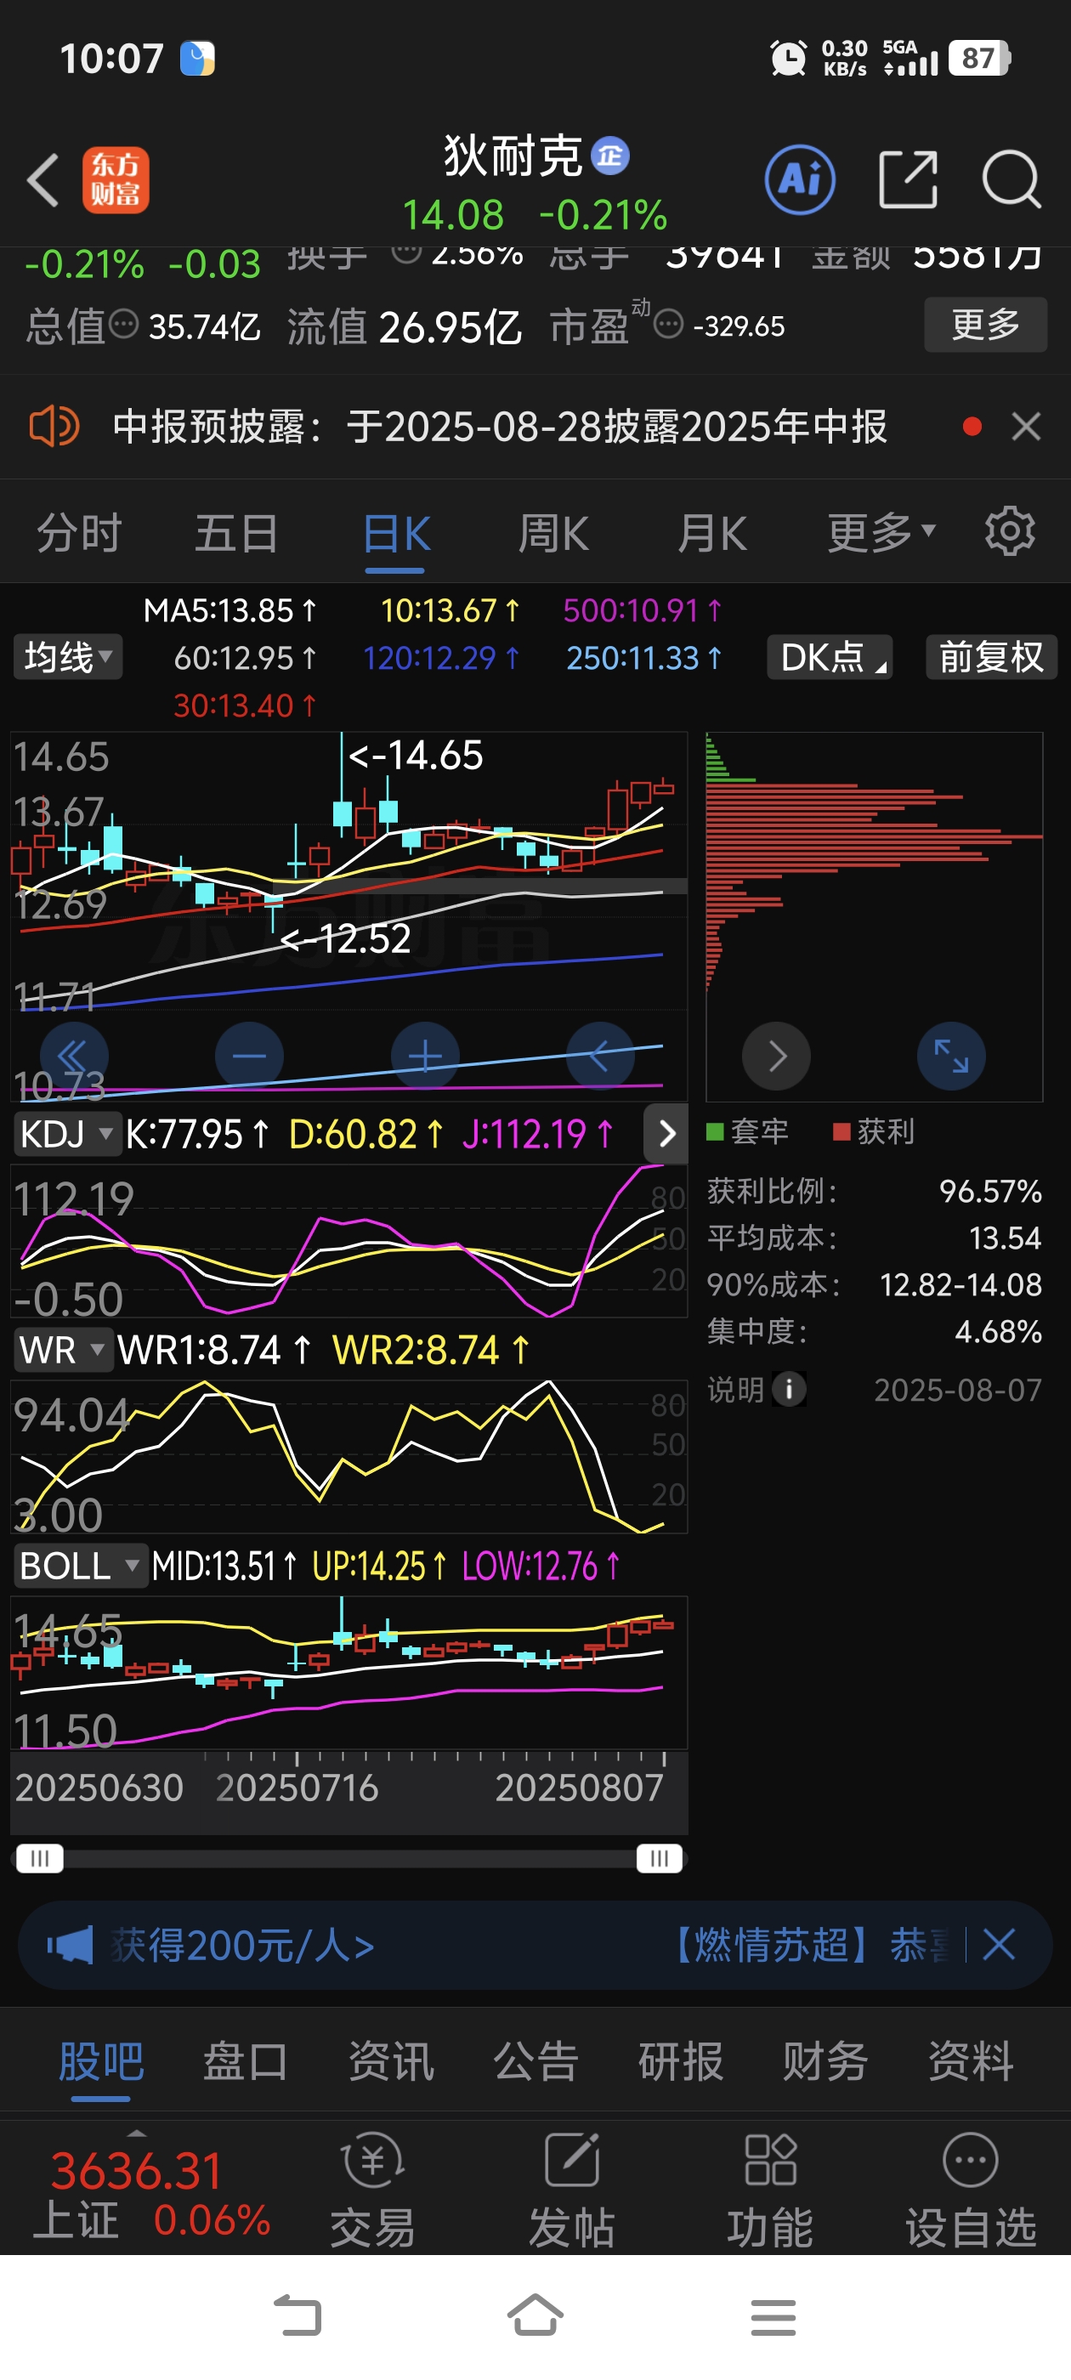Open the 盘口 tab
Viewport: 1071px width, 2380px height.
pyautogui.click(x=246, y=2061)
